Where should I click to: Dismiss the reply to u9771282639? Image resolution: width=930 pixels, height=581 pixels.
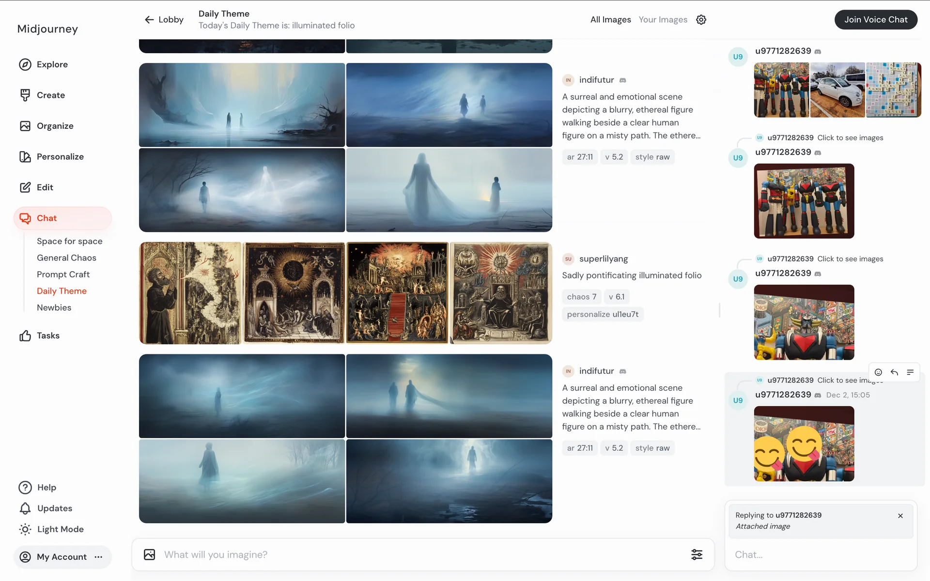pos(900,516)
